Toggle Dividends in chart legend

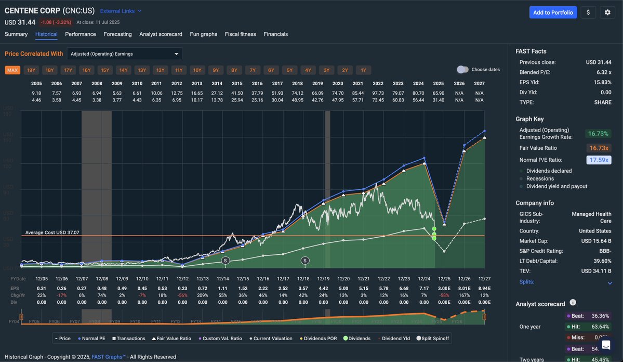click(357, 339)
